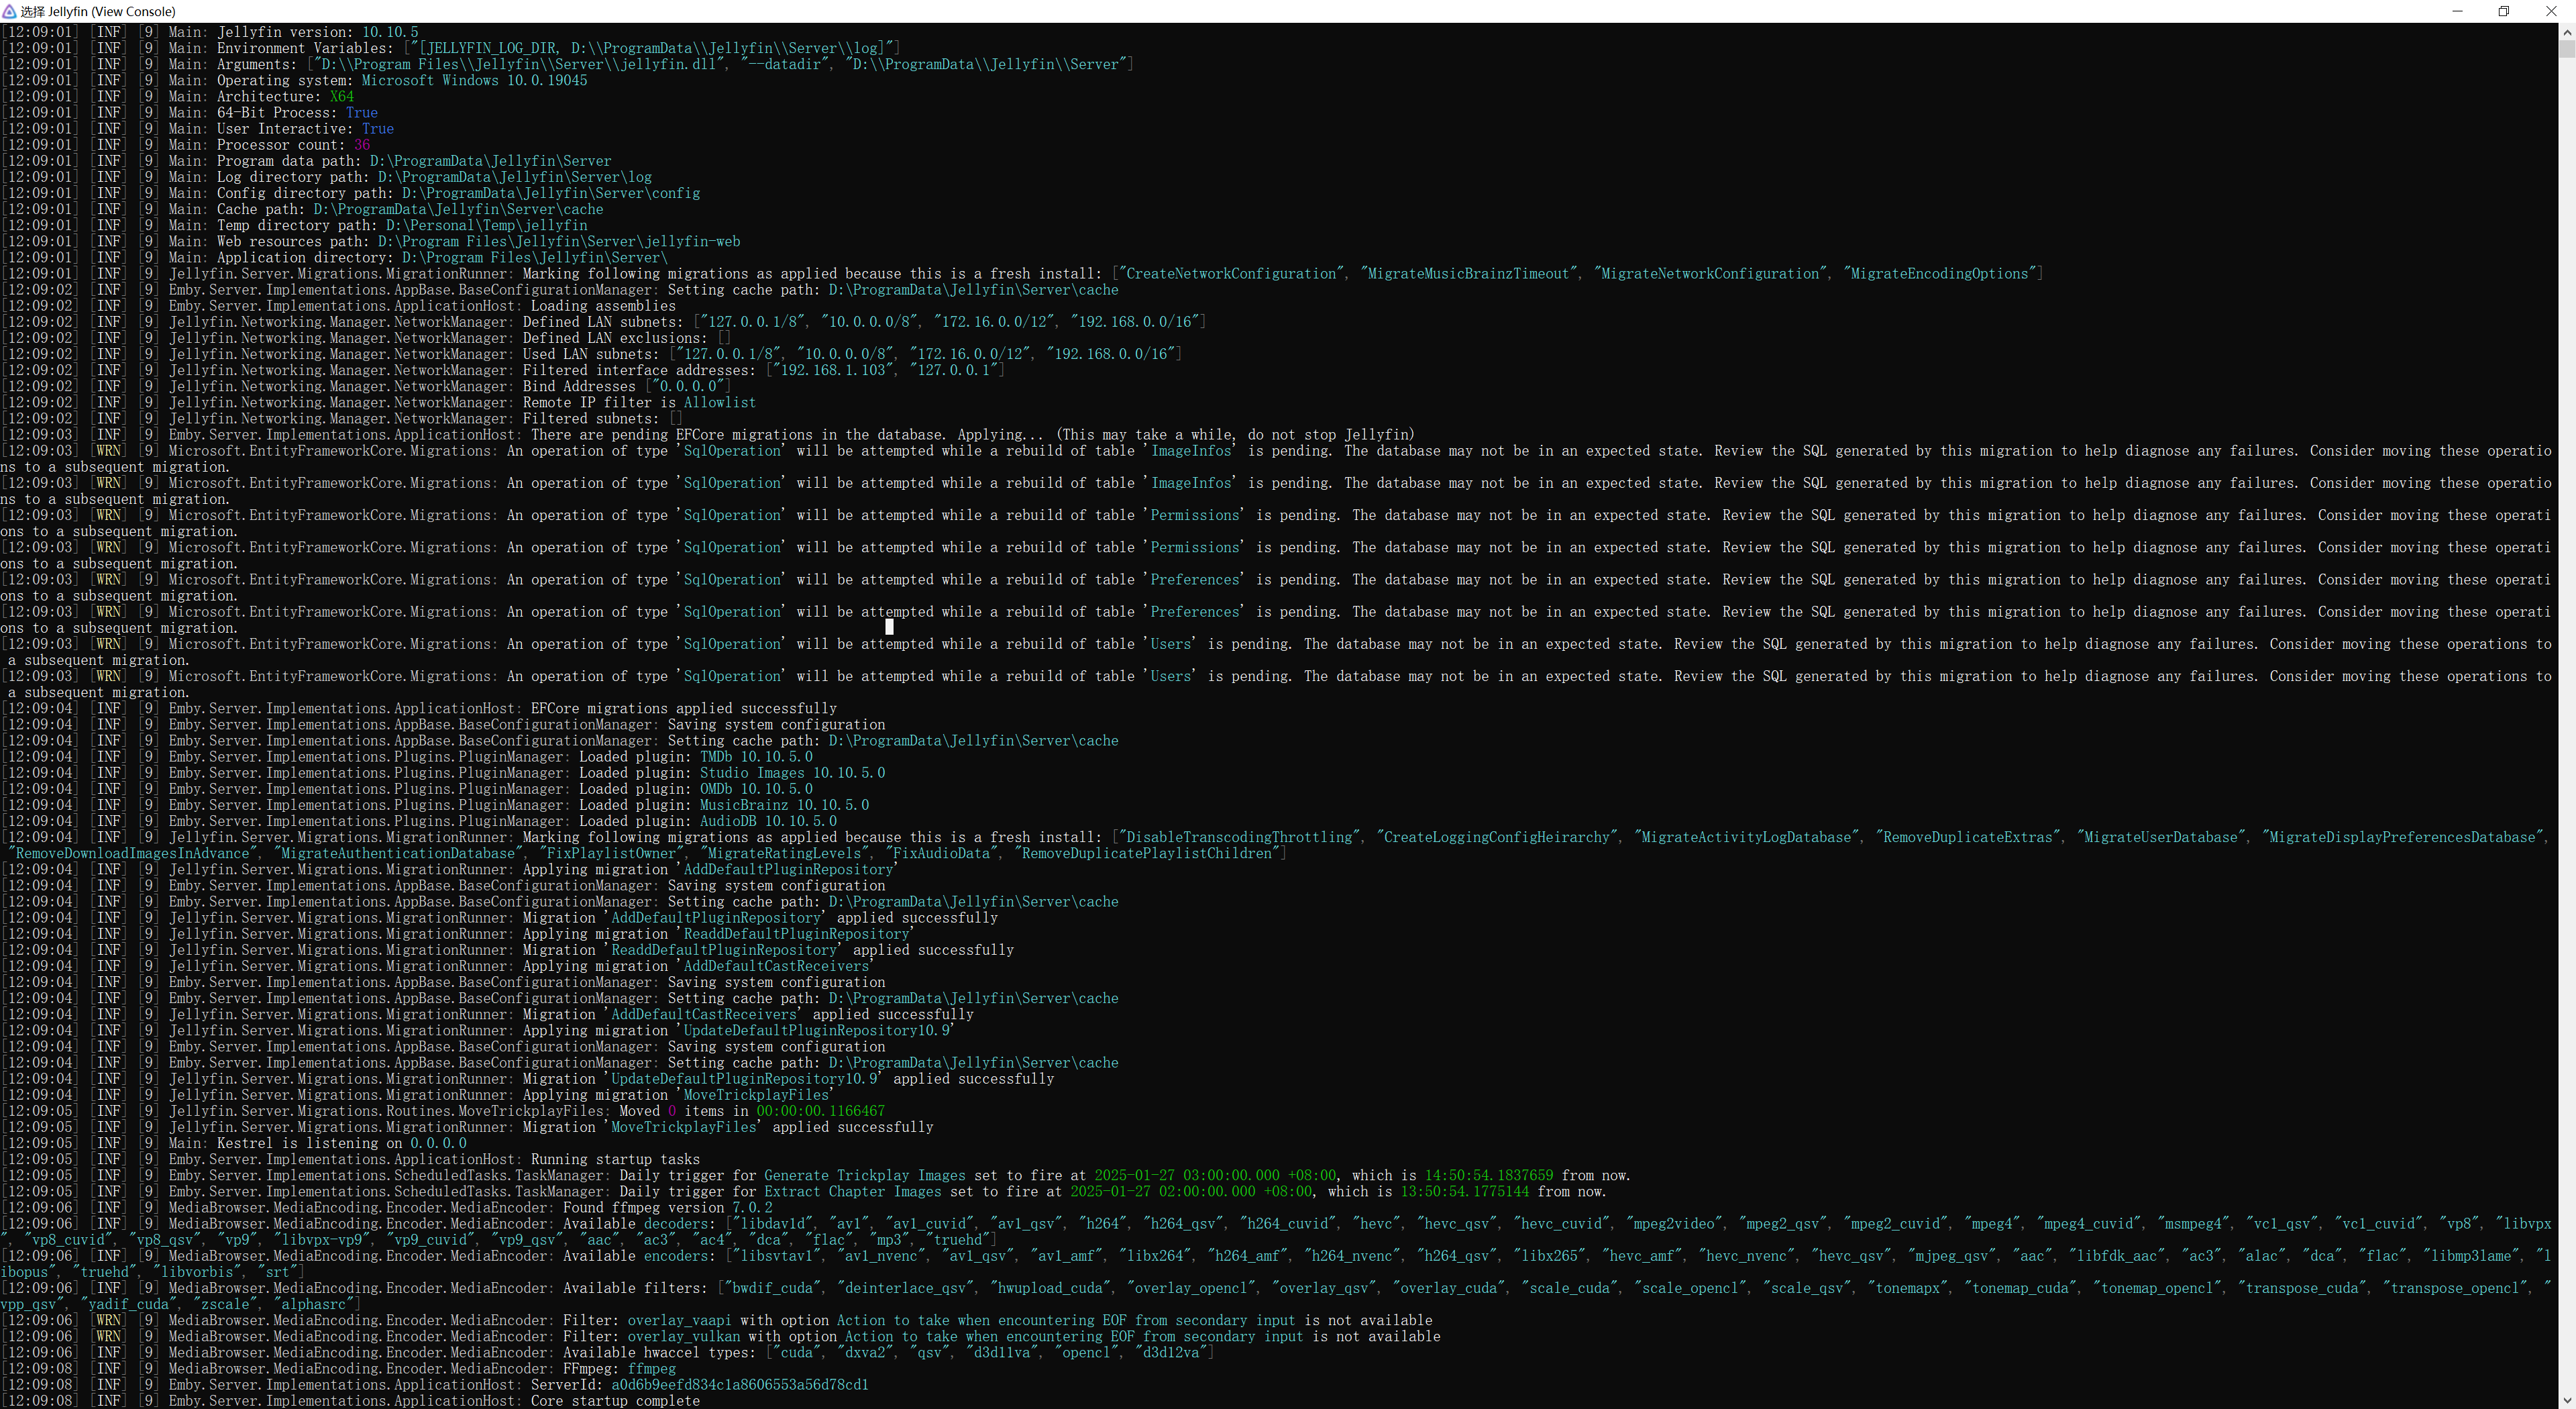Click the vertical scrollbar thumb

pyautogui.click(x=2567, y=48)
